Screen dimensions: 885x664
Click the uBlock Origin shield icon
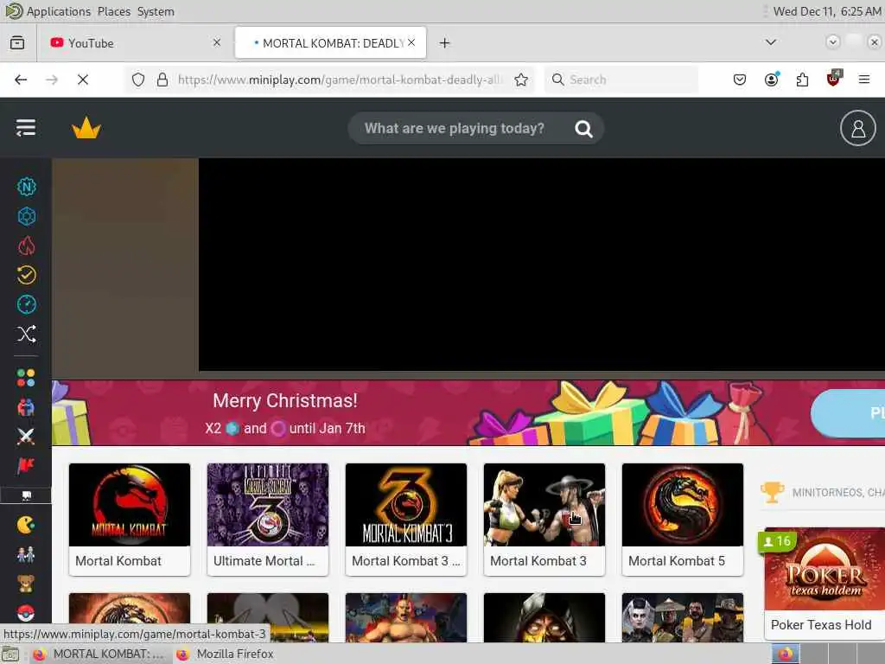click(x=833, y=79)
